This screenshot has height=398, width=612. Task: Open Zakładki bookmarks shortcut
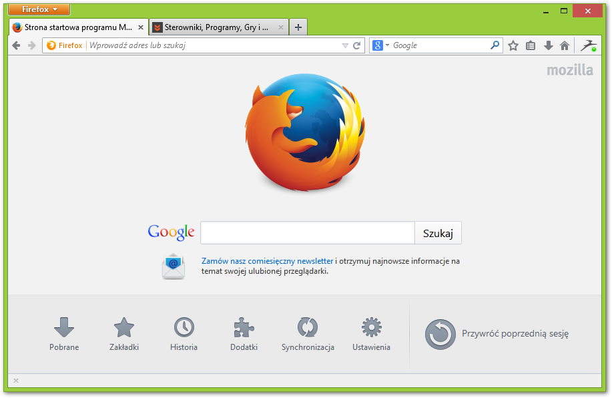[124, 334]
